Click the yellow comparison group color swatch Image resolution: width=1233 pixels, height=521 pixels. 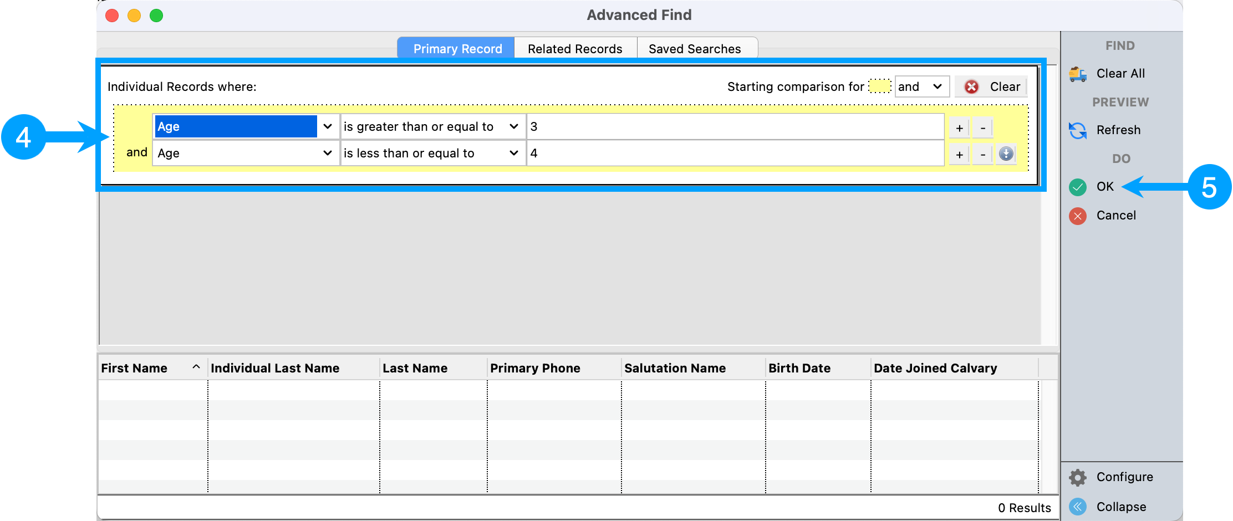(879, 86)
